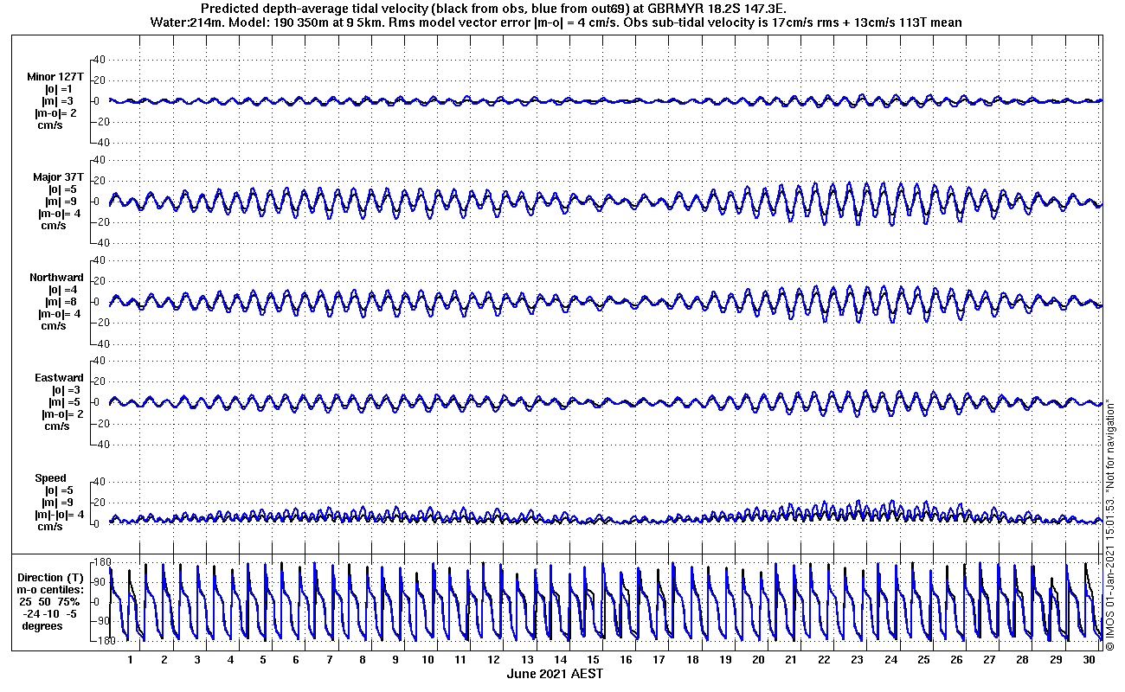Click '|o| =3' under Eastward
This screenshot has width=1125, height=692.
click(65, 389)
